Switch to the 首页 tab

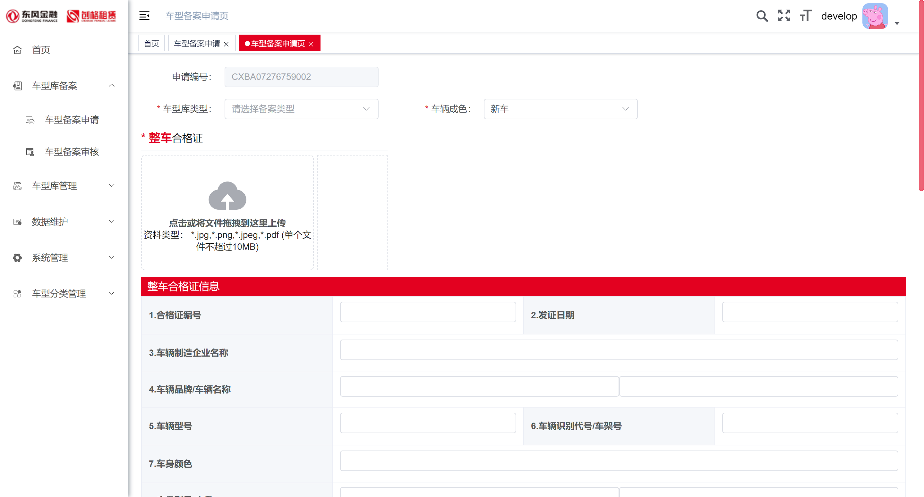[151, 43]
